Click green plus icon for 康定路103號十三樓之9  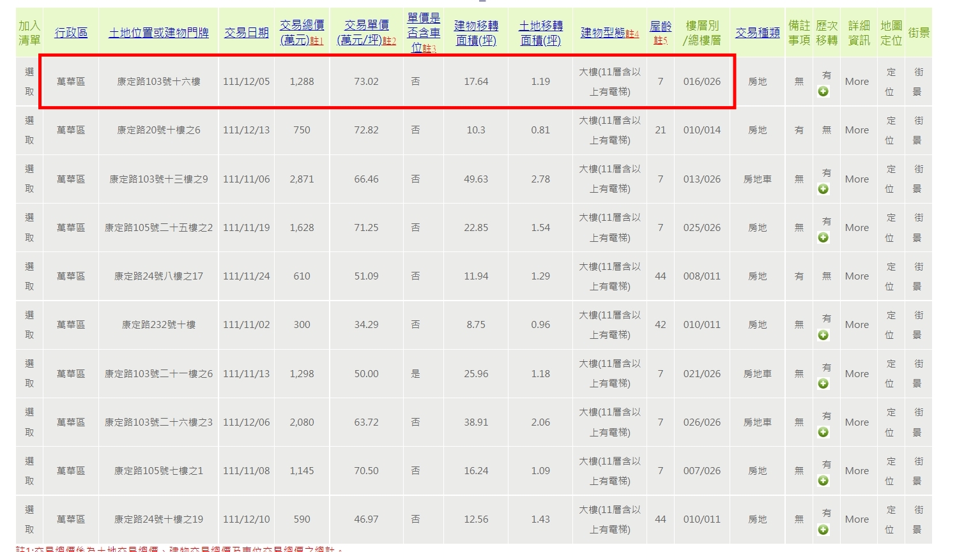[823, 189]
